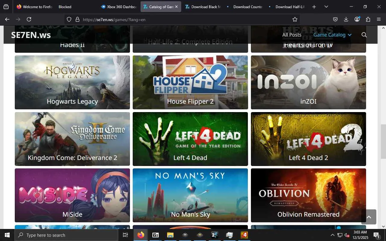Open the Firefox account menu
This screenshot has width=386, height=241.
pos(357,19)
